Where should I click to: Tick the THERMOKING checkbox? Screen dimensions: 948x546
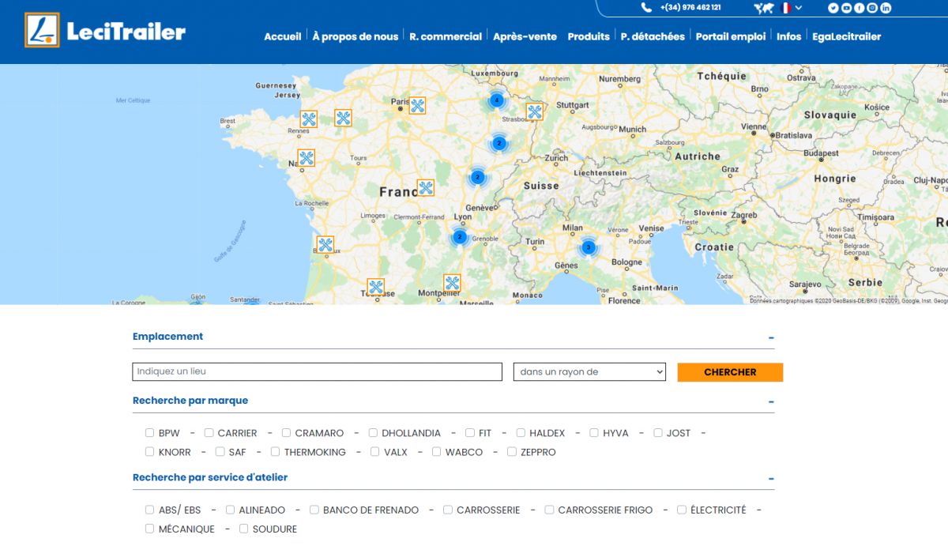(x=275, y=452)
